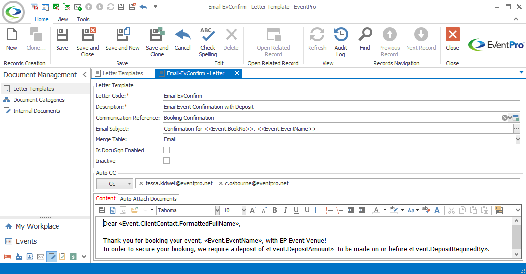The height and width of the screenshot is (274, 526).
Task: Open Internal Documents in sidebar
Action: (37, 111)
